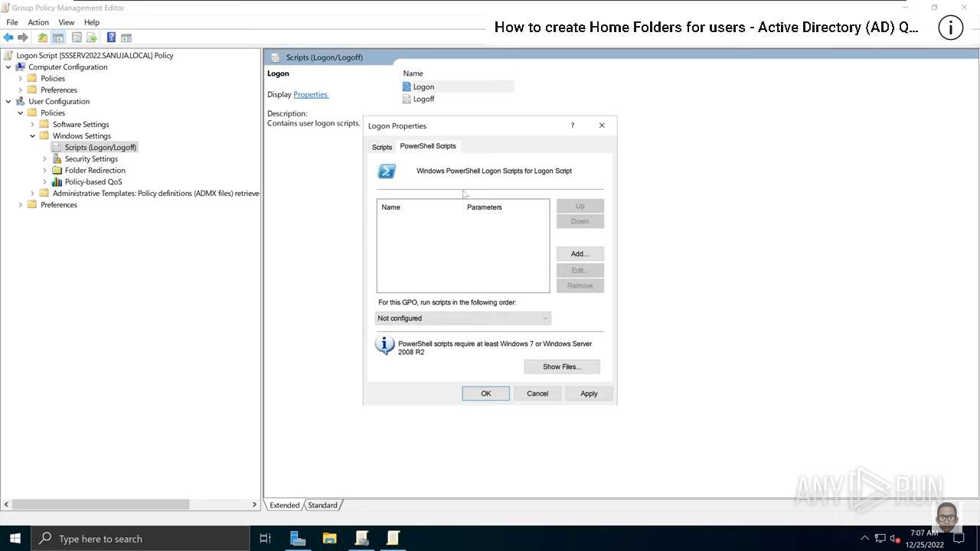Click the User Configuration node icon
Screen dimensions: 980x551
tap(21, 101)
